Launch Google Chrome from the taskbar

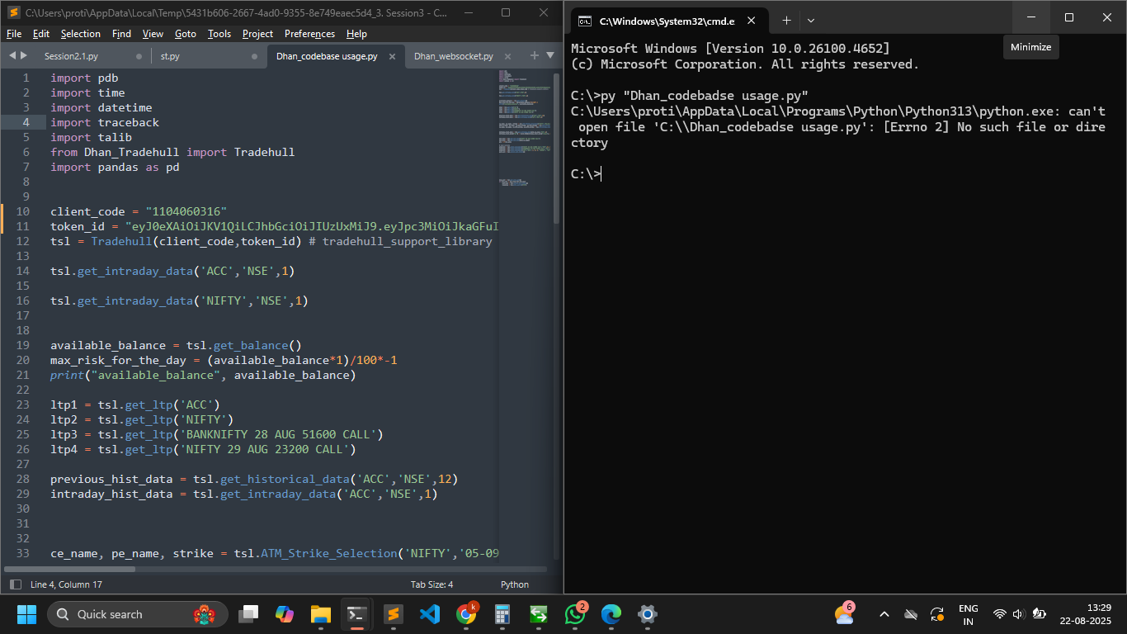coord(466,614)
